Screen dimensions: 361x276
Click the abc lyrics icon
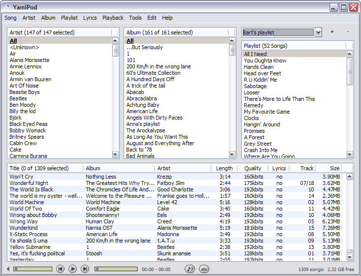pos(204,269)
